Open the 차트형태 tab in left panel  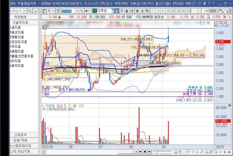click(x=20, y=17)
